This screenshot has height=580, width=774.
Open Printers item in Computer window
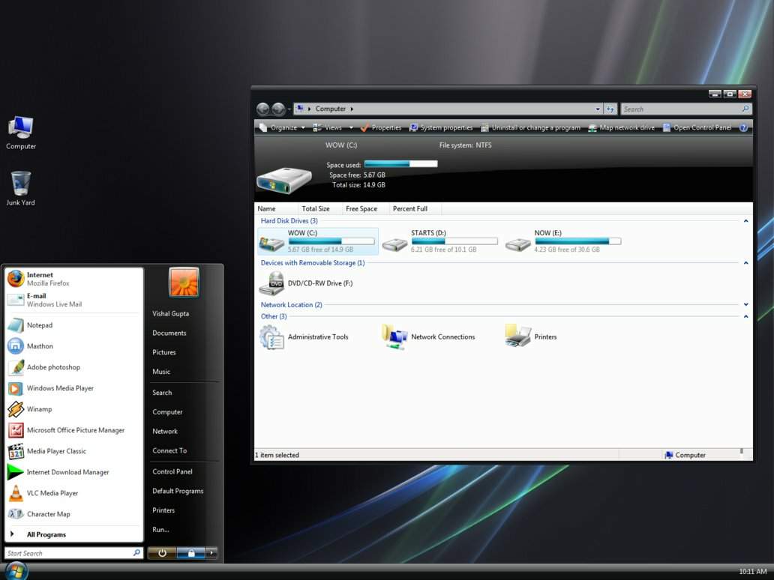pyautogui.click(x=531, y=337)
